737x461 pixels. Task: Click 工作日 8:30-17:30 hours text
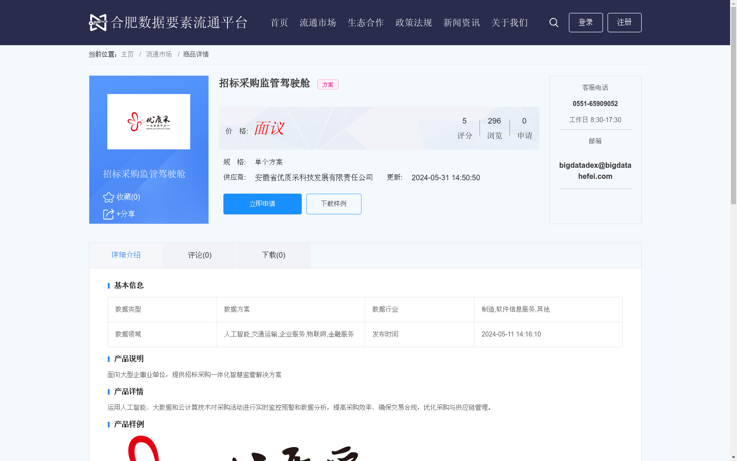click(595, 120)
